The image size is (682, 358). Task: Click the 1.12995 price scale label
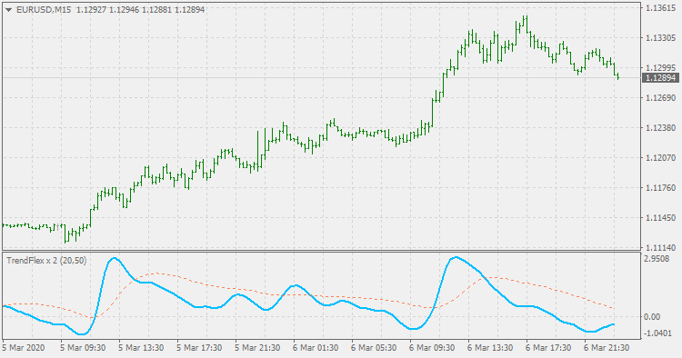[661, 68]
